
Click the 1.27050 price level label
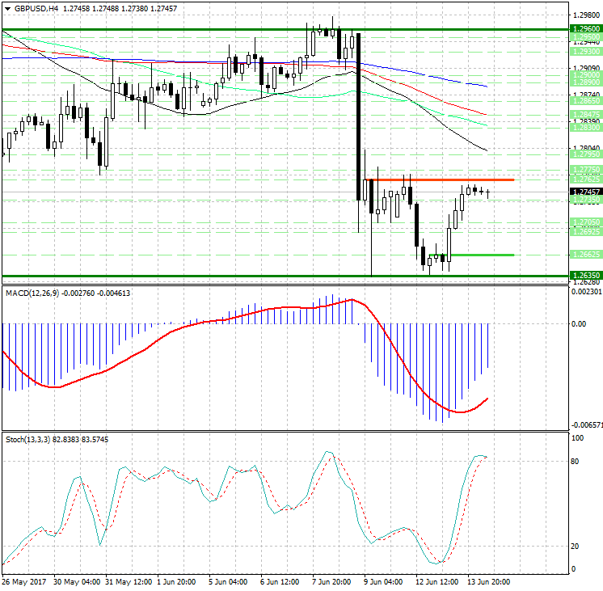586,222
